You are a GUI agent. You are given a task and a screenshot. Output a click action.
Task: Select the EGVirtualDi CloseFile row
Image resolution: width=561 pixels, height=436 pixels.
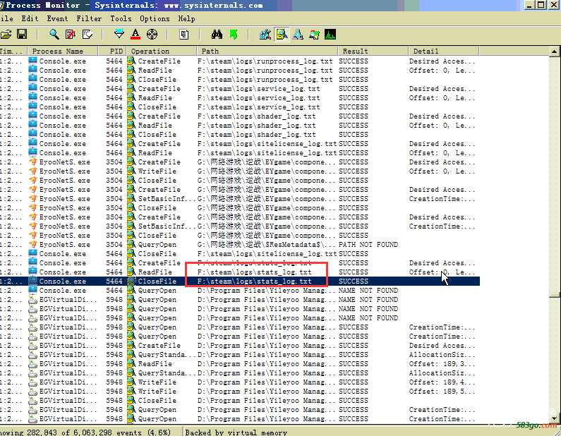240,401
